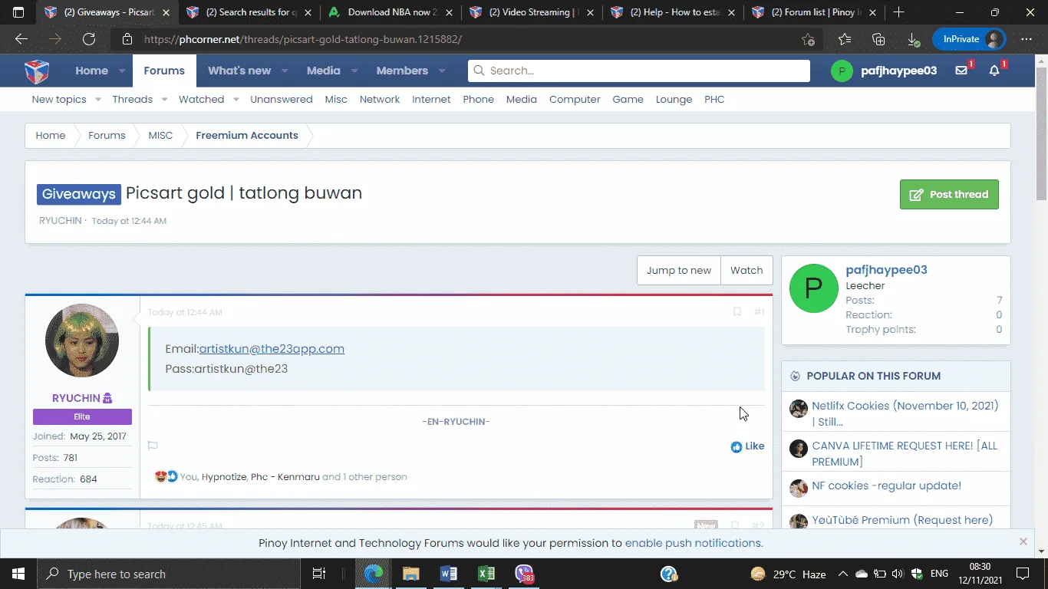This screenshot has height=589, width=1048.
Task: Click Windows Start button
Action: 18,574
